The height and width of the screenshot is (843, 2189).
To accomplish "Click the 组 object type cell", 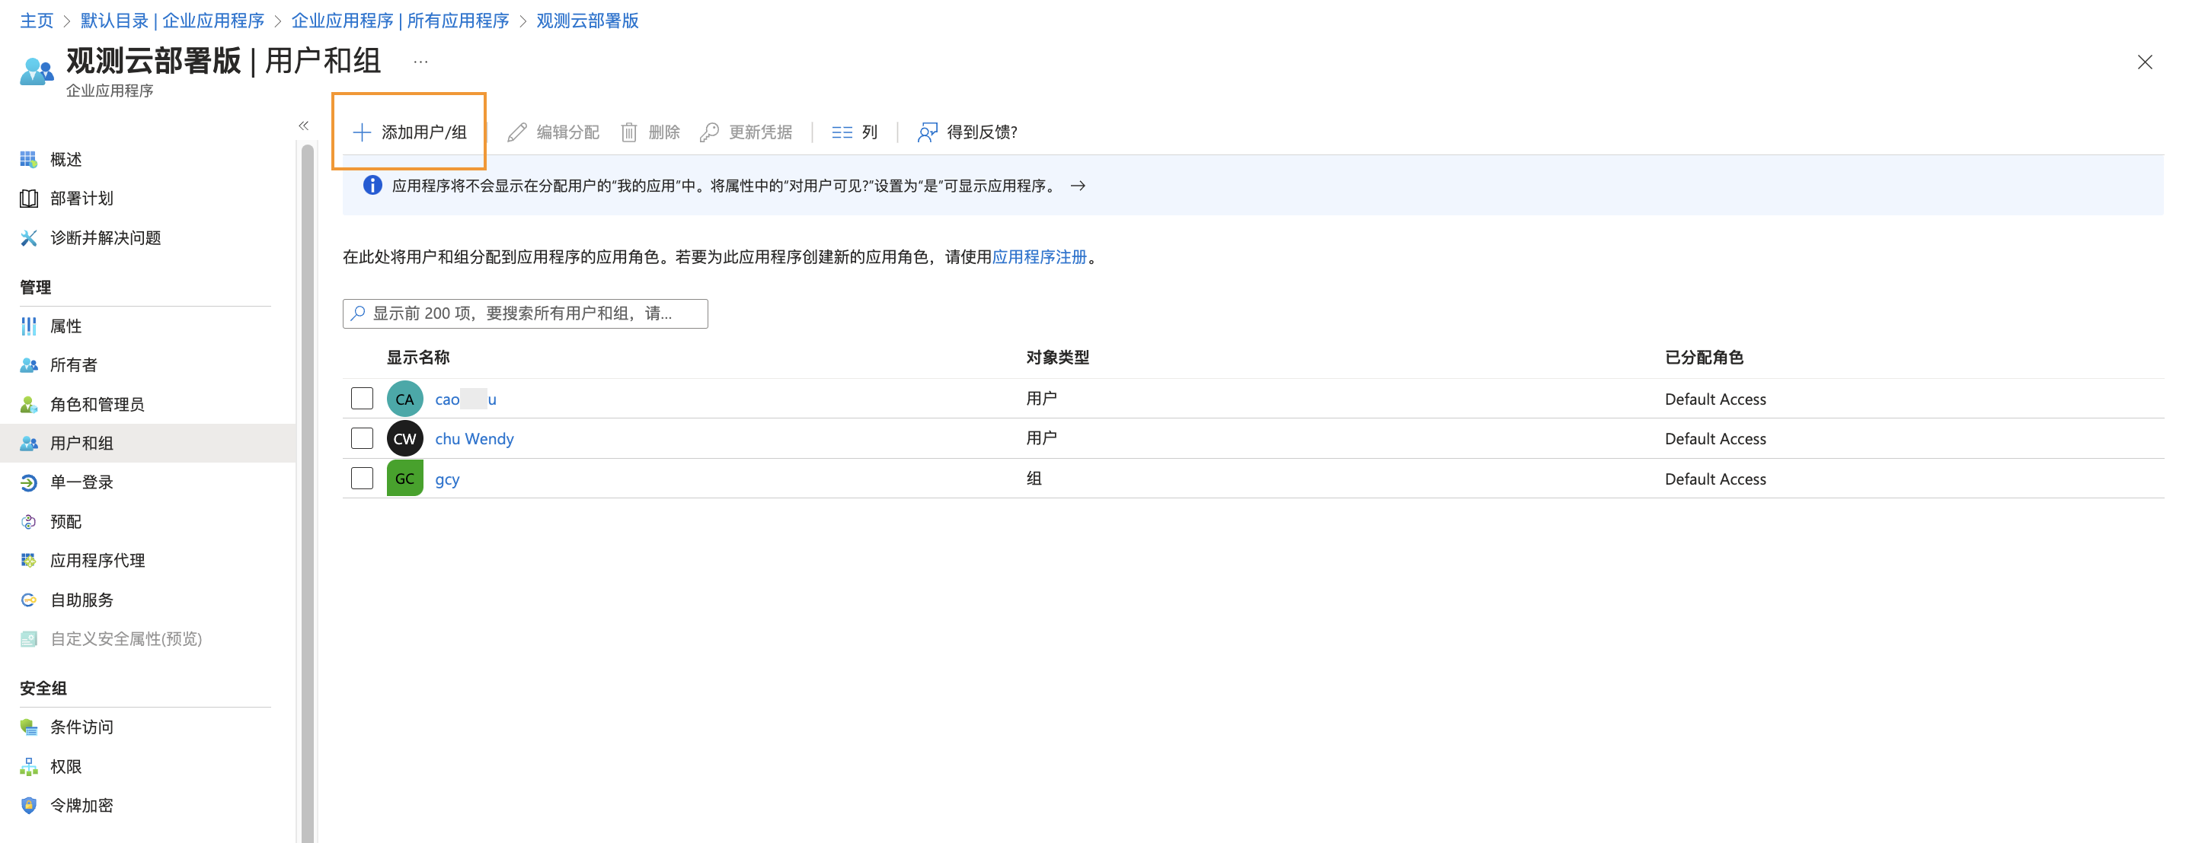I will pyautogui.click(x=1034, y=479).
